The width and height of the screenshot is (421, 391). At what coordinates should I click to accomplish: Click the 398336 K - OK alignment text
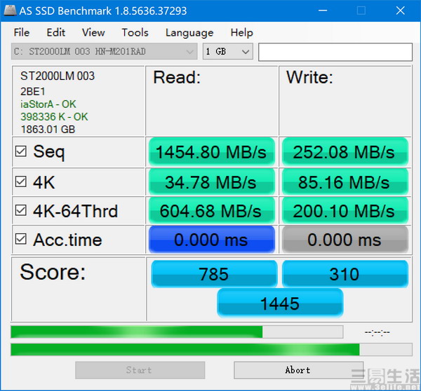click(54, 116)
